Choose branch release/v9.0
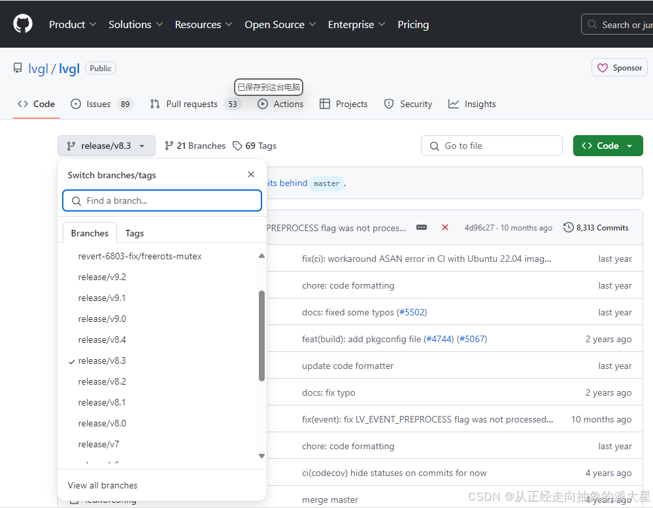The height and width of the screenshot is (508, 653). coord(102,319)
